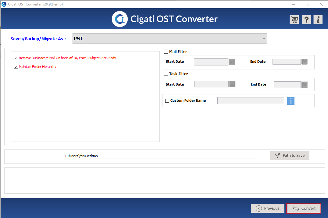
Task: Open Task Filter End Date calendar picker
Action: coord(305,85)
